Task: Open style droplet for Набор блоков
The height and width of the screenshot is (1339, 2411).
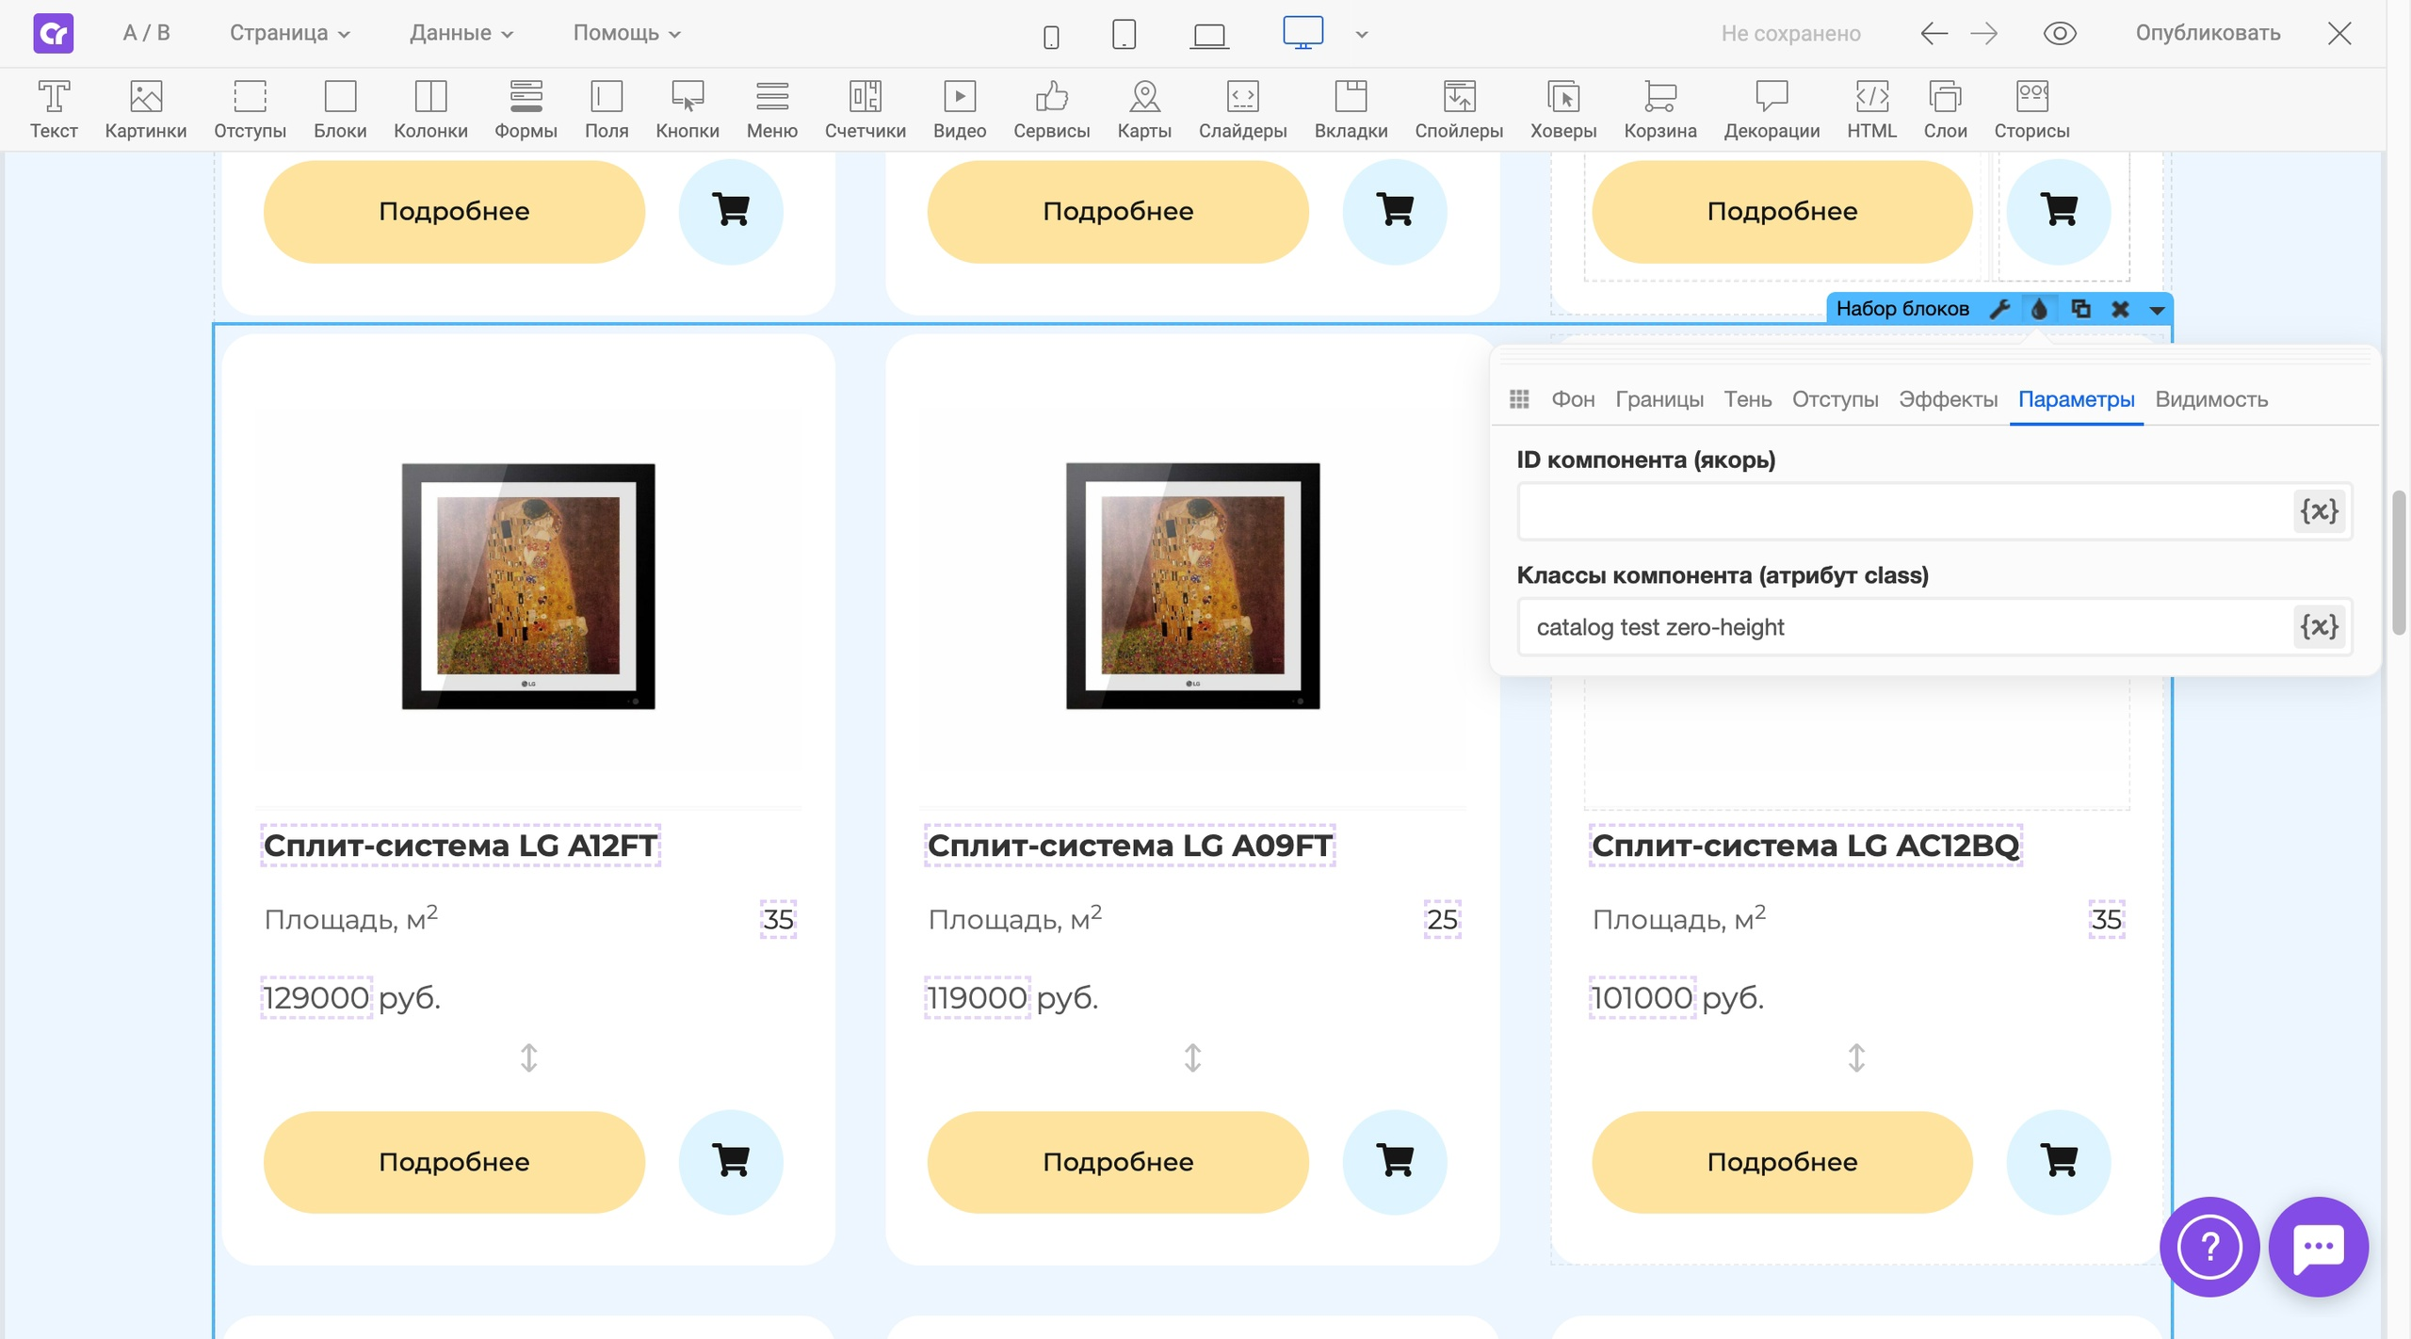Action: 2039,309
